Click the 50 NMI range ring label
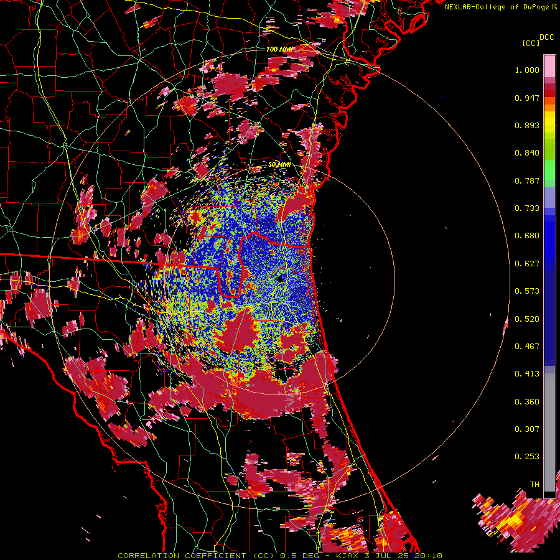The height and width of the screenshot is (560, 560). (279, 164)
